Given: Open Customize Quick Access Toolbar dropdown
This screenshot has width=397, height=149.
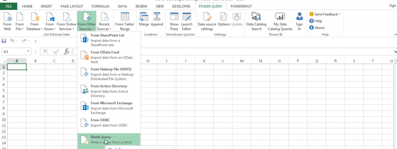Looking at the screenshot, I should 35,41.
